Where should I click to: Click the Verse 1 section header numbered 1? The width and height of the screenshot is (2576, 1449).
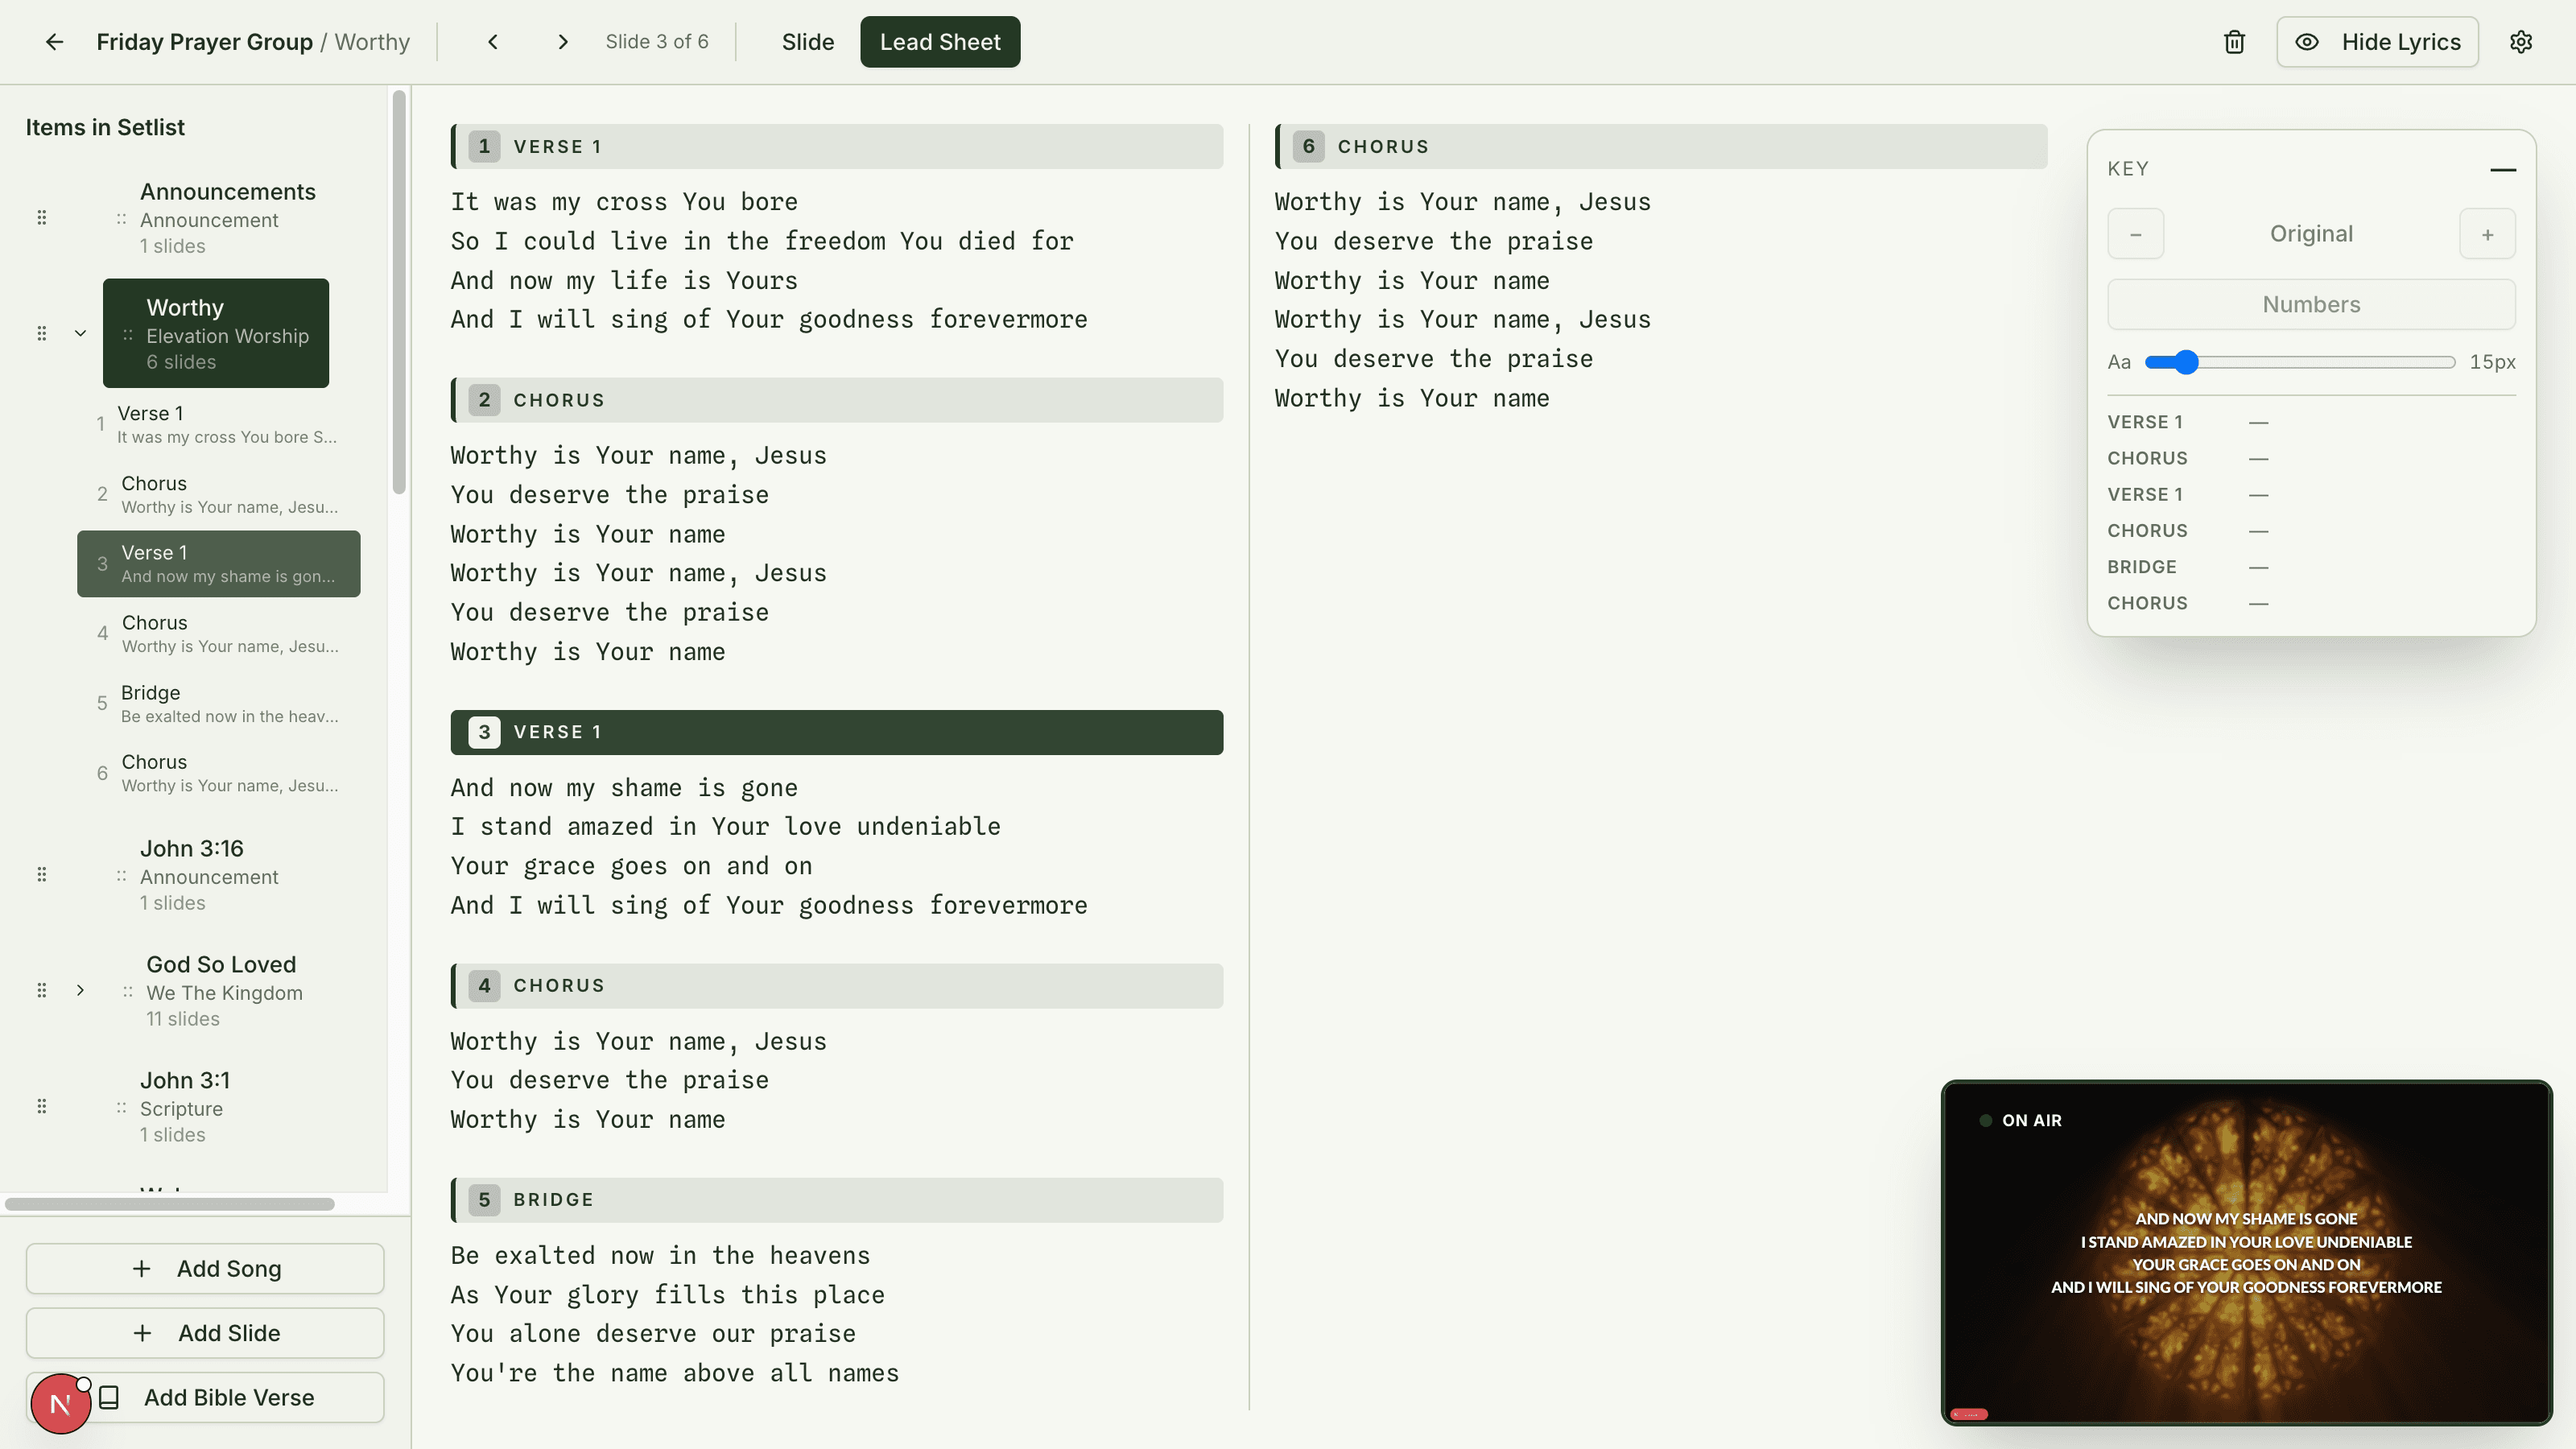point(837,146)
